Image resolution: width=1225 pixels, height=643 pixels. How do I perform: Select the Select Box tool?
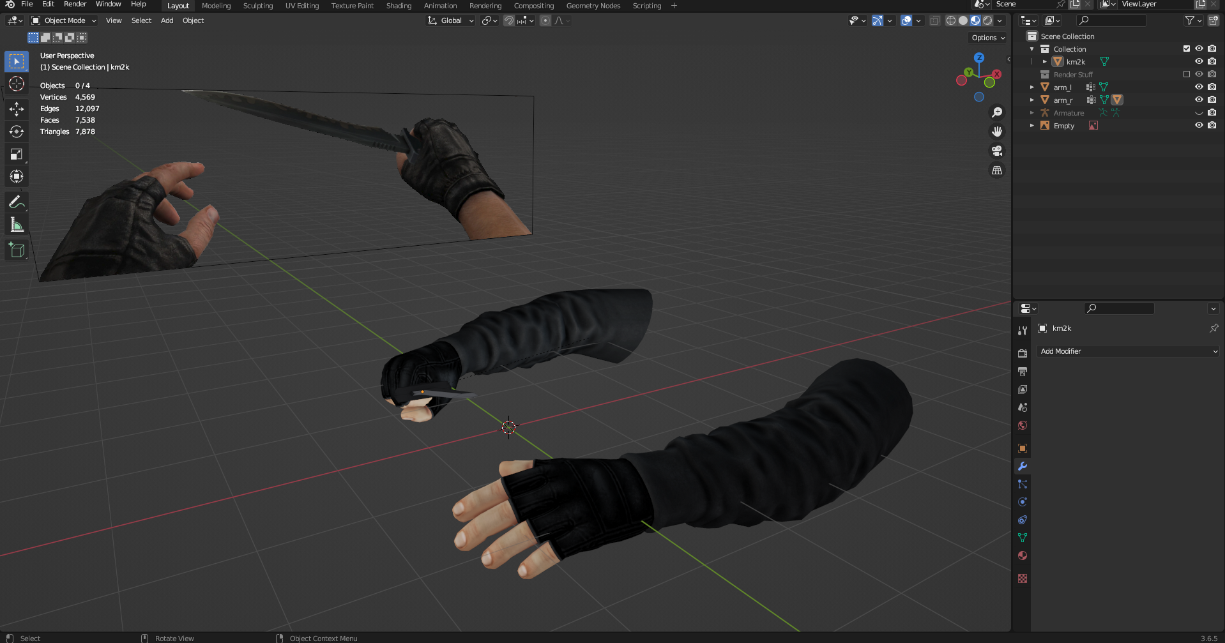(17, 61)
